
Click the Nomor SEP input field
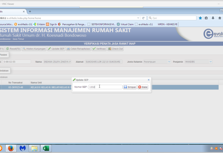pyautogui.click(x=105, y=87)
